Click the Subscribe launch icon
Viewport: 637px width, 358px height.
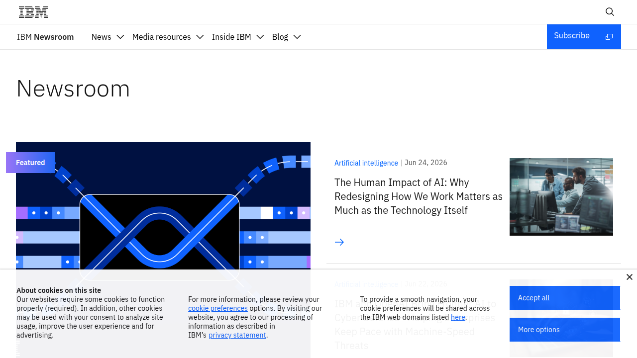609,37
